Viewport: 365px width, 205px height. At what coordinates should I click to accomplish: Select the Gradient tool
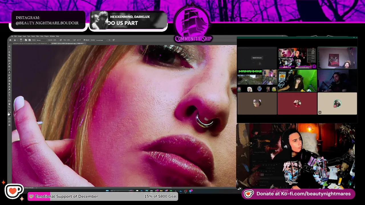[9, 81]
